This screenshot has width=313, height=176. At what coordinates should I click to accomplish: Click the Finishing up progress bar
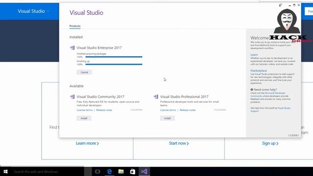(x=114, y=65)
